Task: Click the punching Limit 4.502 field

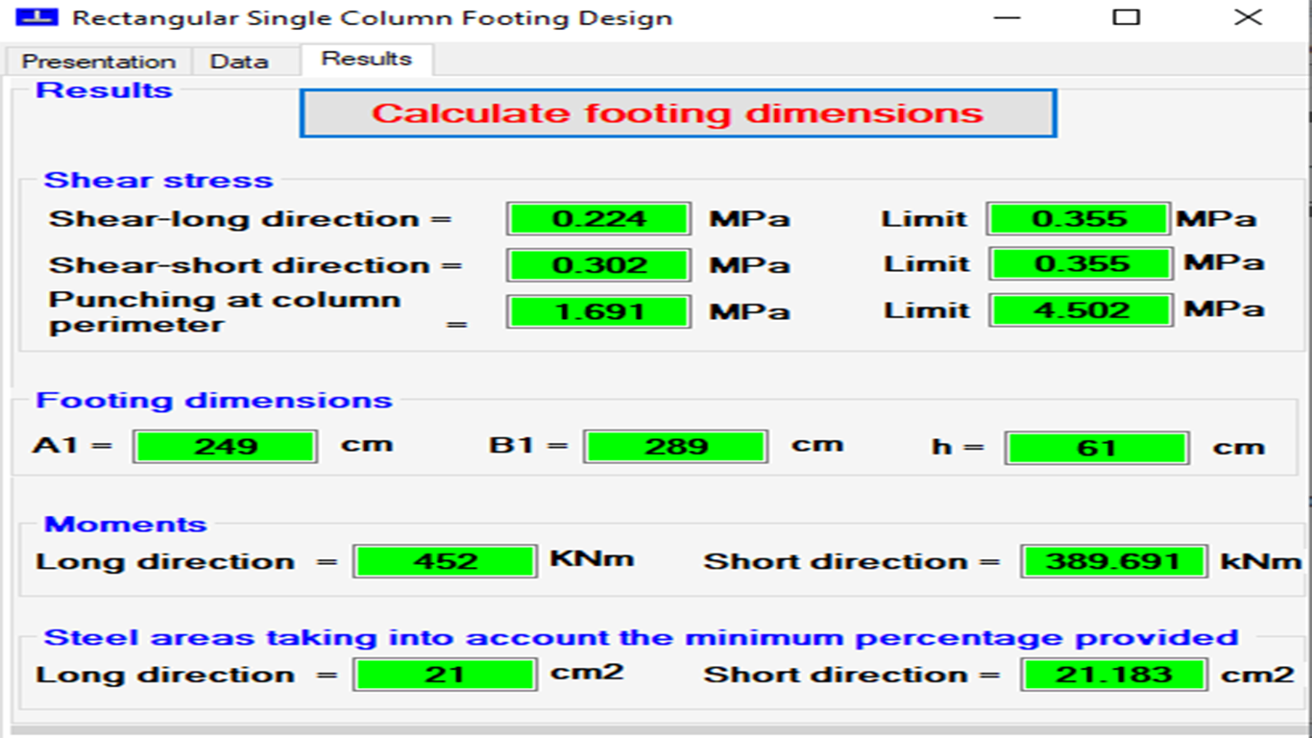Action: (x=1081, y=310)
